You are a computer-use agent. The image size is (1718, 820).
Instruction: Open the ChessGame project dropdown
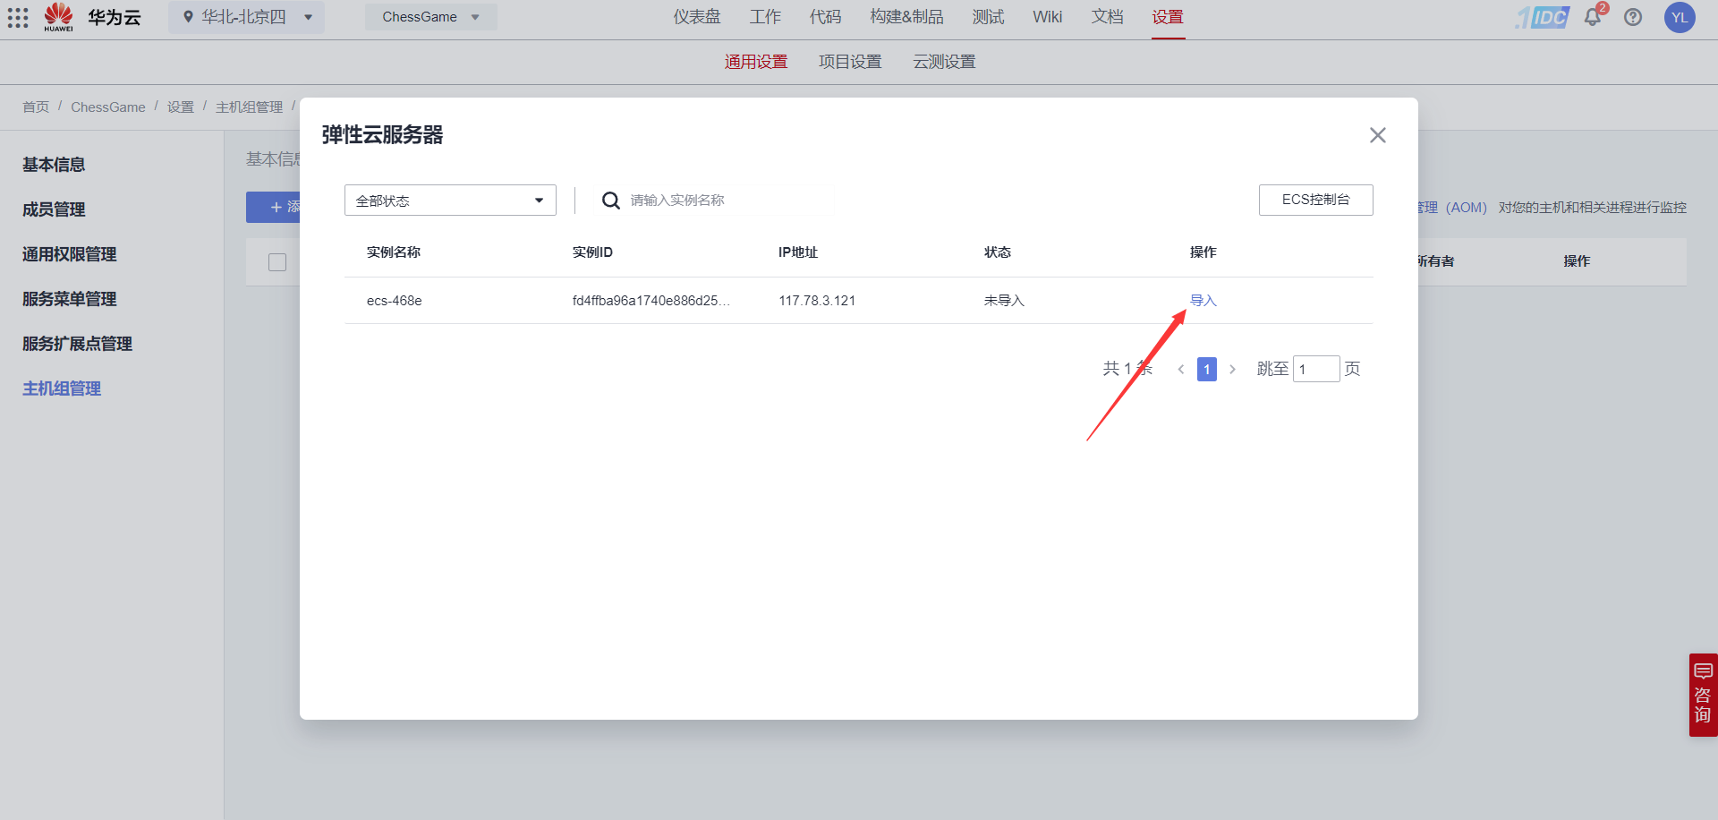[430, 16]
